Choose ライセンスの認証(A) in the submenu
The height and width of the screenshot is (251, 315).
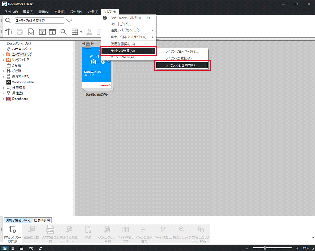pyautogui.click(x=182, y=58)
